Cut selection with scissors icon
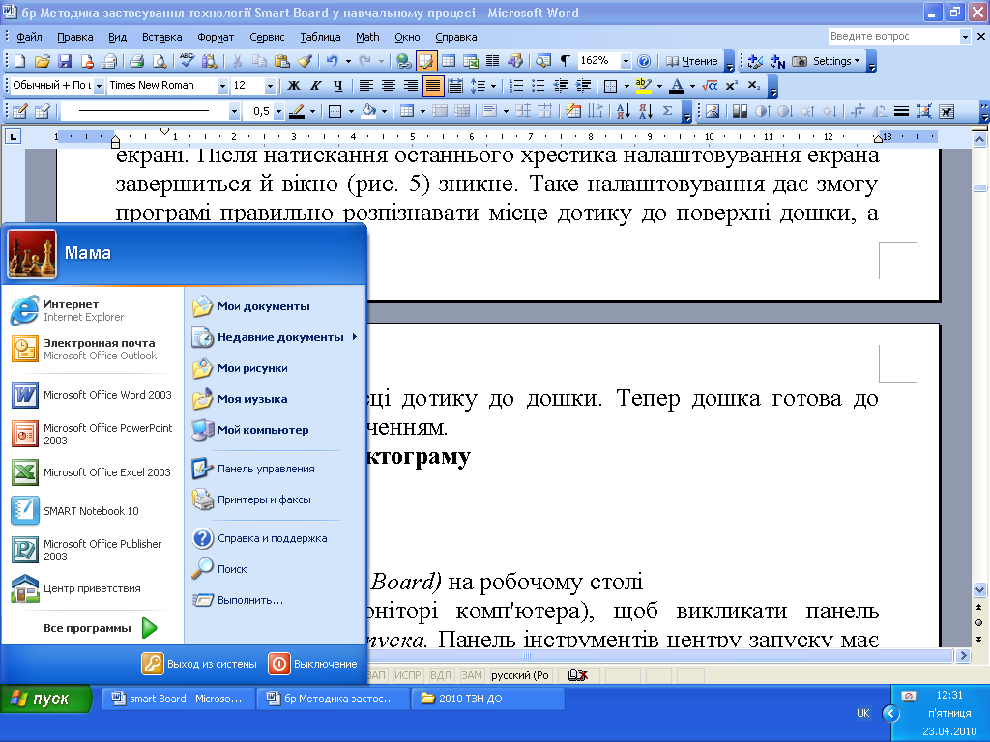 point(238,61)
